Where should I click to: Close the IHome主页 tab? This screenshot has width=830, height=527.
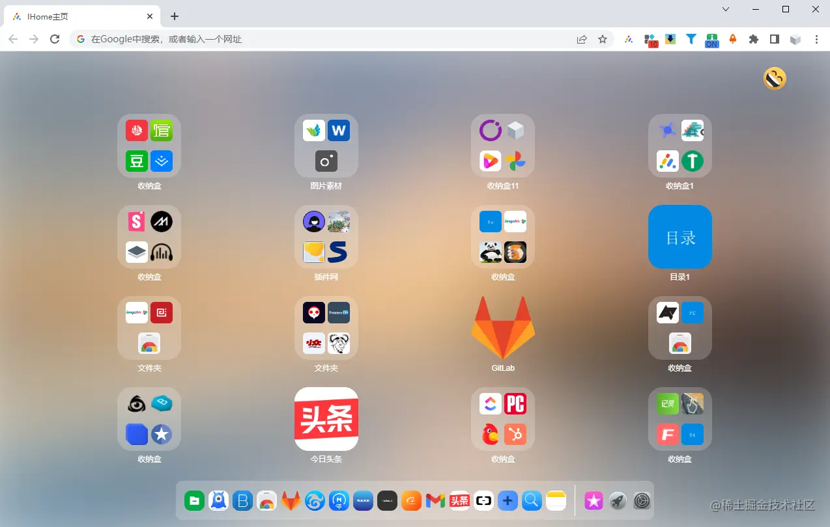click(x=150, y=16)
